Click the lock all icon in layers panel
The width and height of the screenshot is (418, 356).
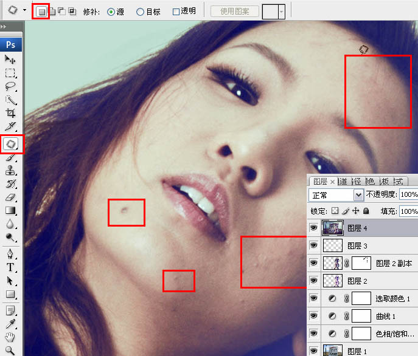[x=366, y=211]
